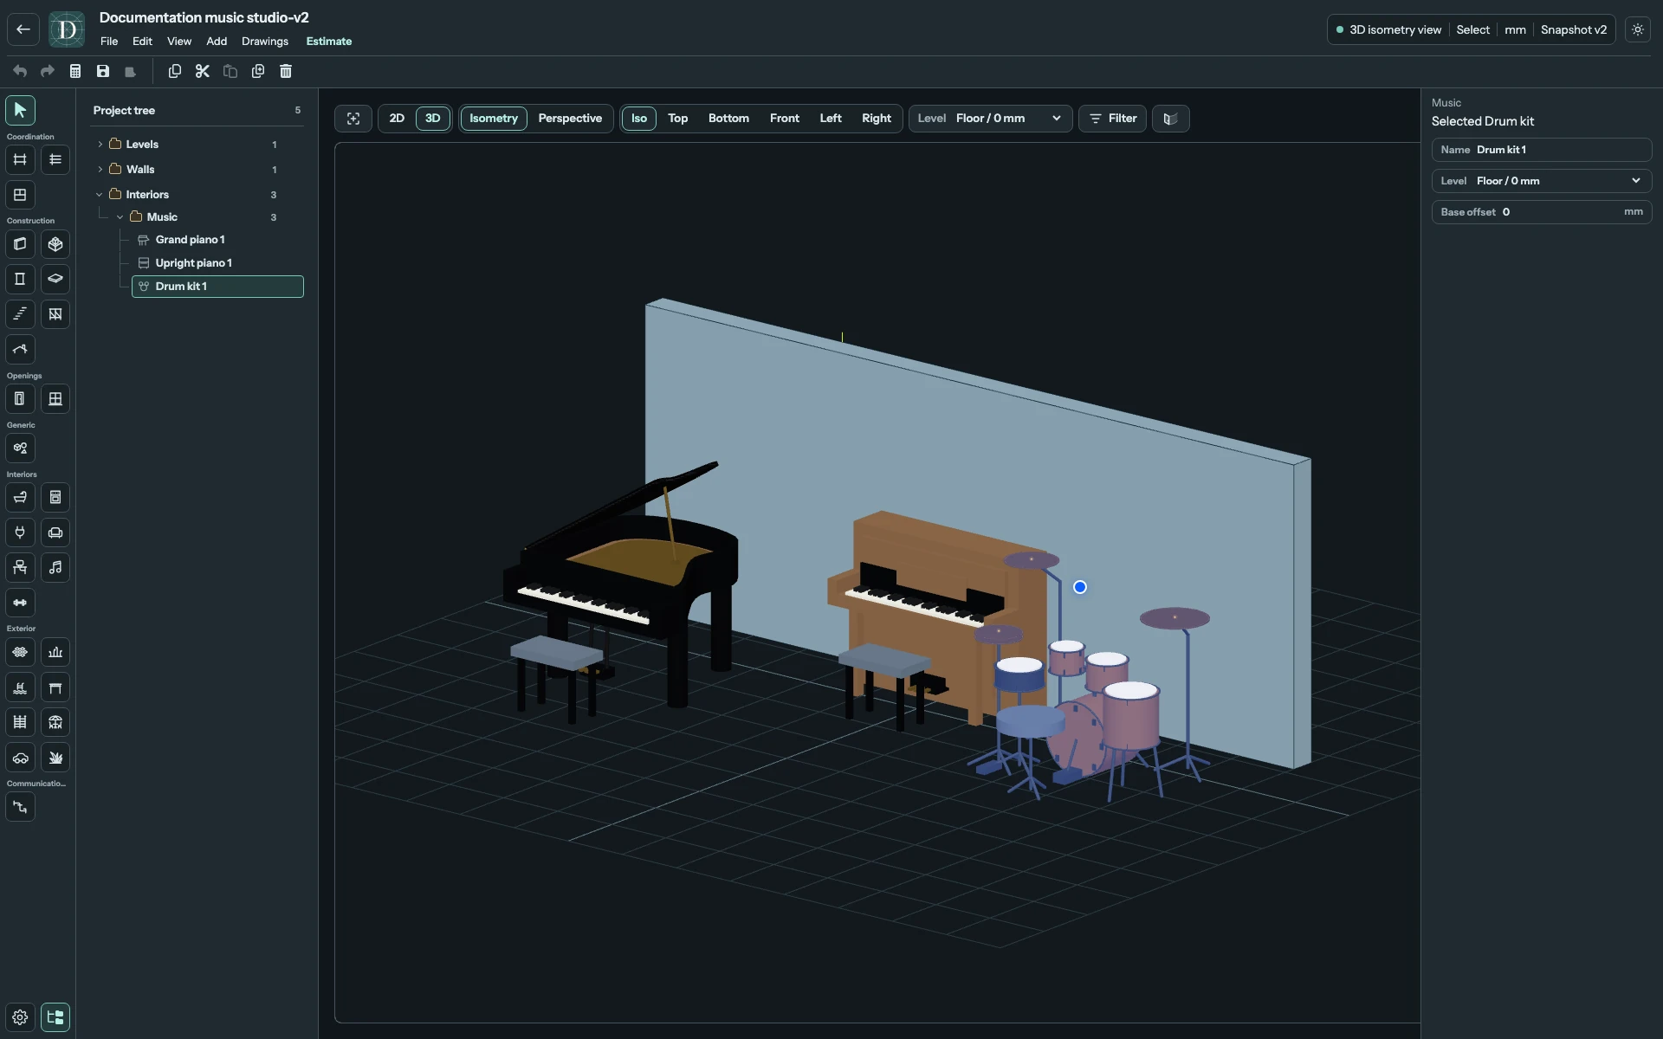Select the Left view angle
The height and width of the screenshot is (1039, 1663).
(x=831, y=119)
